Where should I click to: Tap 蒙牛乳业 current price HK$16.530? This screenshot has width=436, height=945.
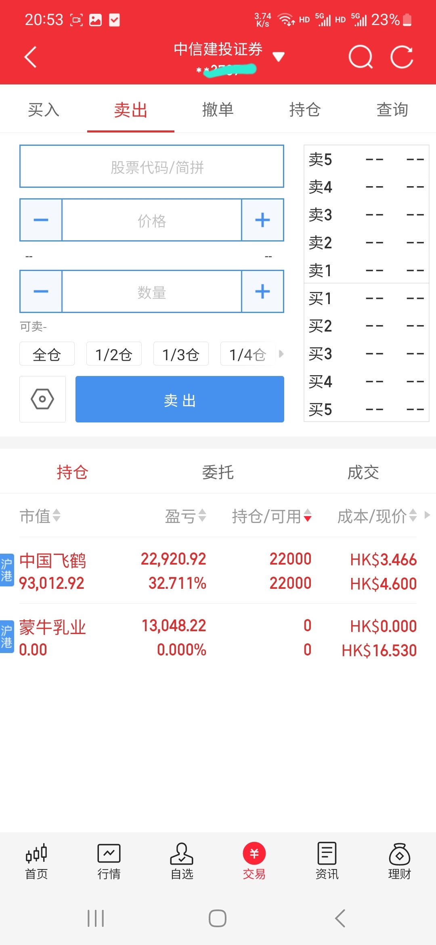[x=379, y=650]
